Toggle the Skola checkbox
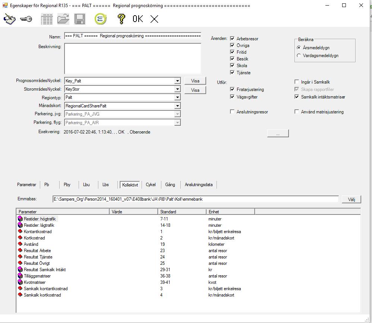 click(232, 65)
